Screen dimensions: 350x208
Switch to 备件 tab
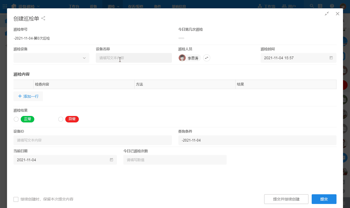pyautogui.click(x=158, y=6)
